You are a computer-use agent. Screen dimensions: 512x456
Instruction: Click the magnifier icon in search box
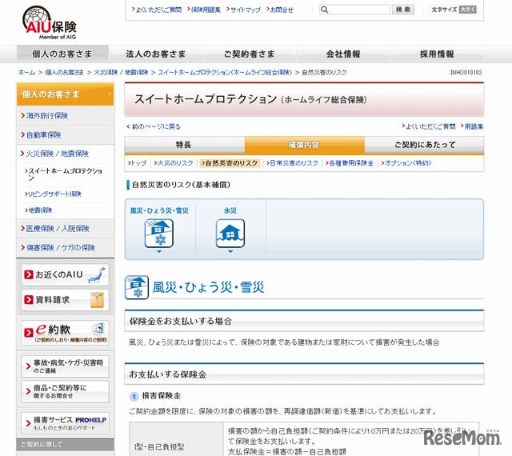(324, 10)
